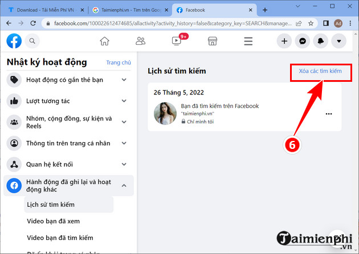The width and height of the screenshot is (359, 254).
Task: Open the tab search chevron
Action: tap(297, 6)
